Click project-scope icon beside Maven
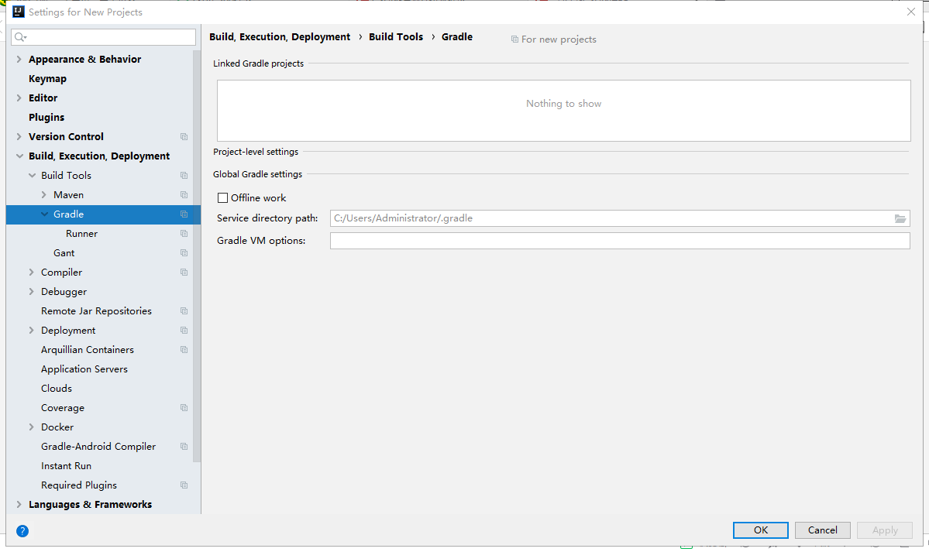929x552 pixels. (x=184, y=195)
